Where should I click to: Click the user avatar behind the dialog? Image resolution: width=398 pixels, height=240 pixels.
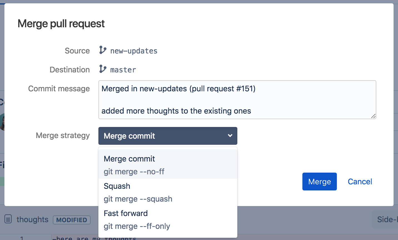(x=2, y=122)
